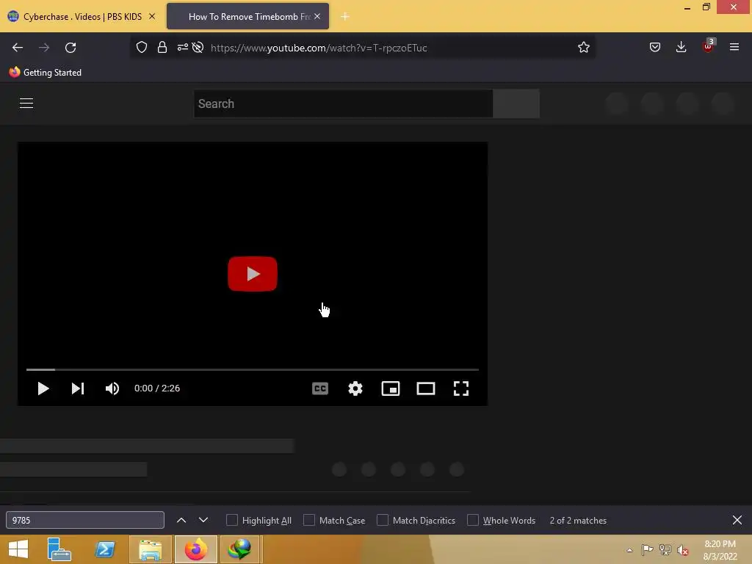Click the muted speaker tray icon

(x=683, y=550)
